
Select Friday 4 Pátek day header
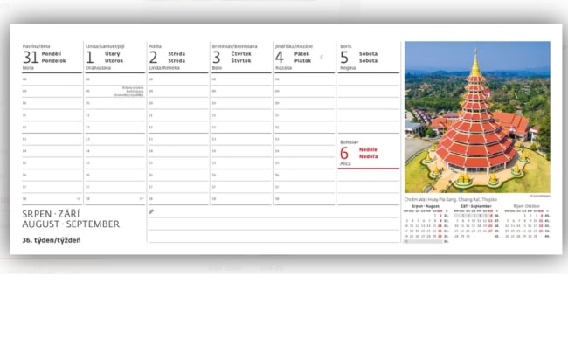(304, 57)
